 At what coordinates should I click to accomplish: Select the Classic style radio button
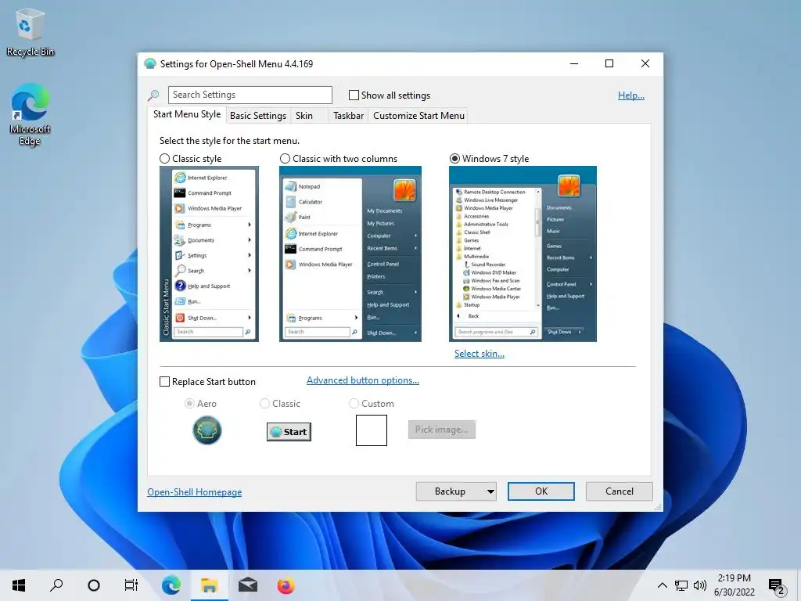(x=164, y=158)
